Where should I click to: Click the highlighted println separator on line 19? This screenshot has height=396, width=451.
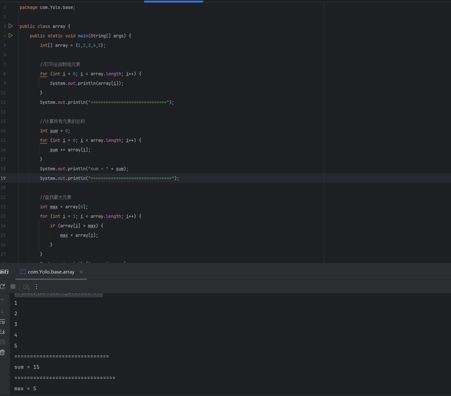coord(110,178)
